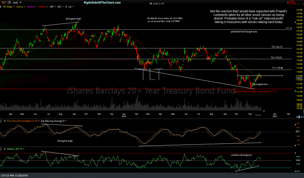Expand the 200ema indicator dropdown arrow

(x=47, y=7)
